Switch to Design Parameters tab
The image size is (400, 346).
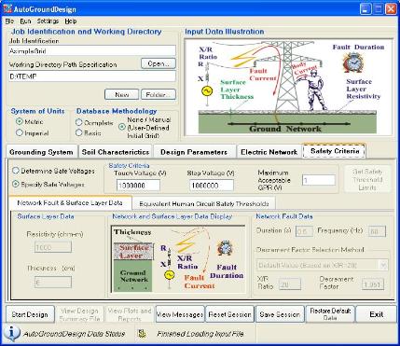(194, 152)
